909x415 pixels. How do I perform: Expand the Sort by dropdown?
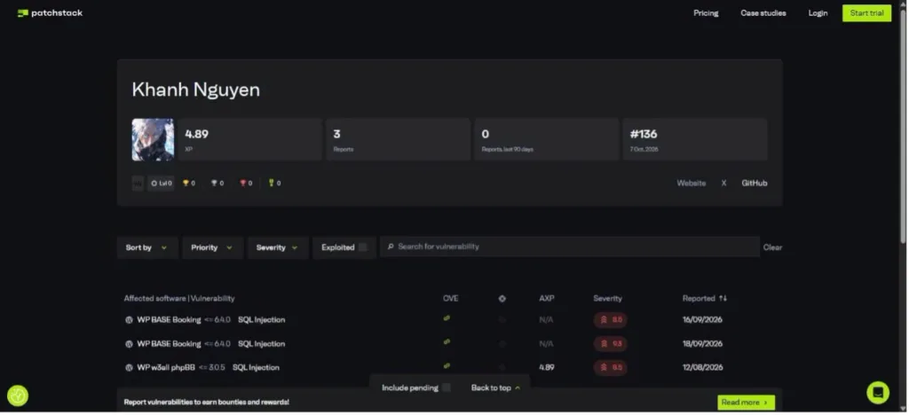tap(147, 247)
